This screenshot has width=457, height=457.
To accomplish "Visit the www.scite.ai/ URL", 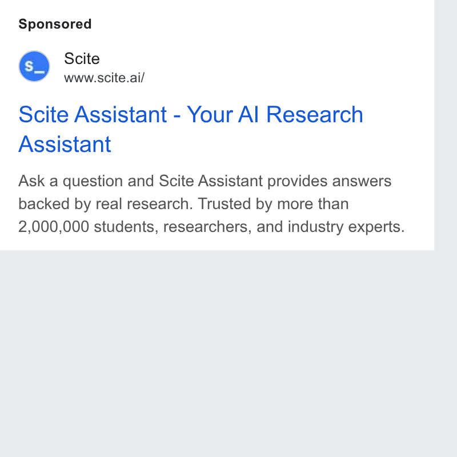I will click(x=104, y=78).
